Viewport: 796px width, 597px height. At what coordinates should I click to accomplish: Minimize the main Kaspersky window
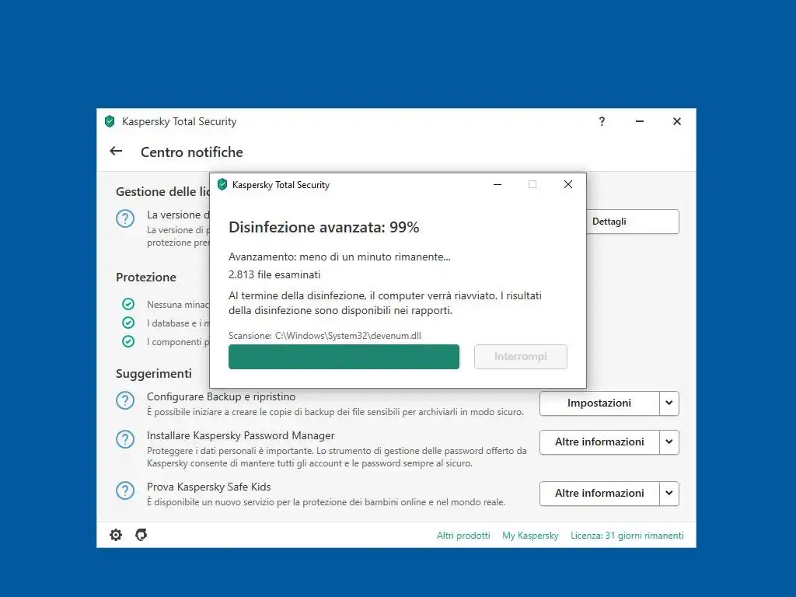tap(640, 121)
